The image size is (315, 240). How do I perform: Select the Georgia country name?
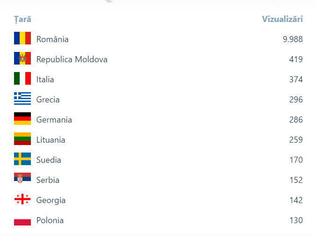pyautogui.click(x=51, y=200)
